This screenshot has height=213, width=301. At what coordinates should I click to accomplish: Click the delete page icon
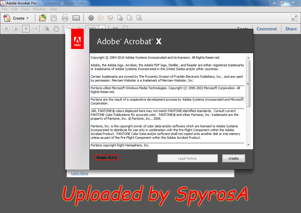pos(120,18)
